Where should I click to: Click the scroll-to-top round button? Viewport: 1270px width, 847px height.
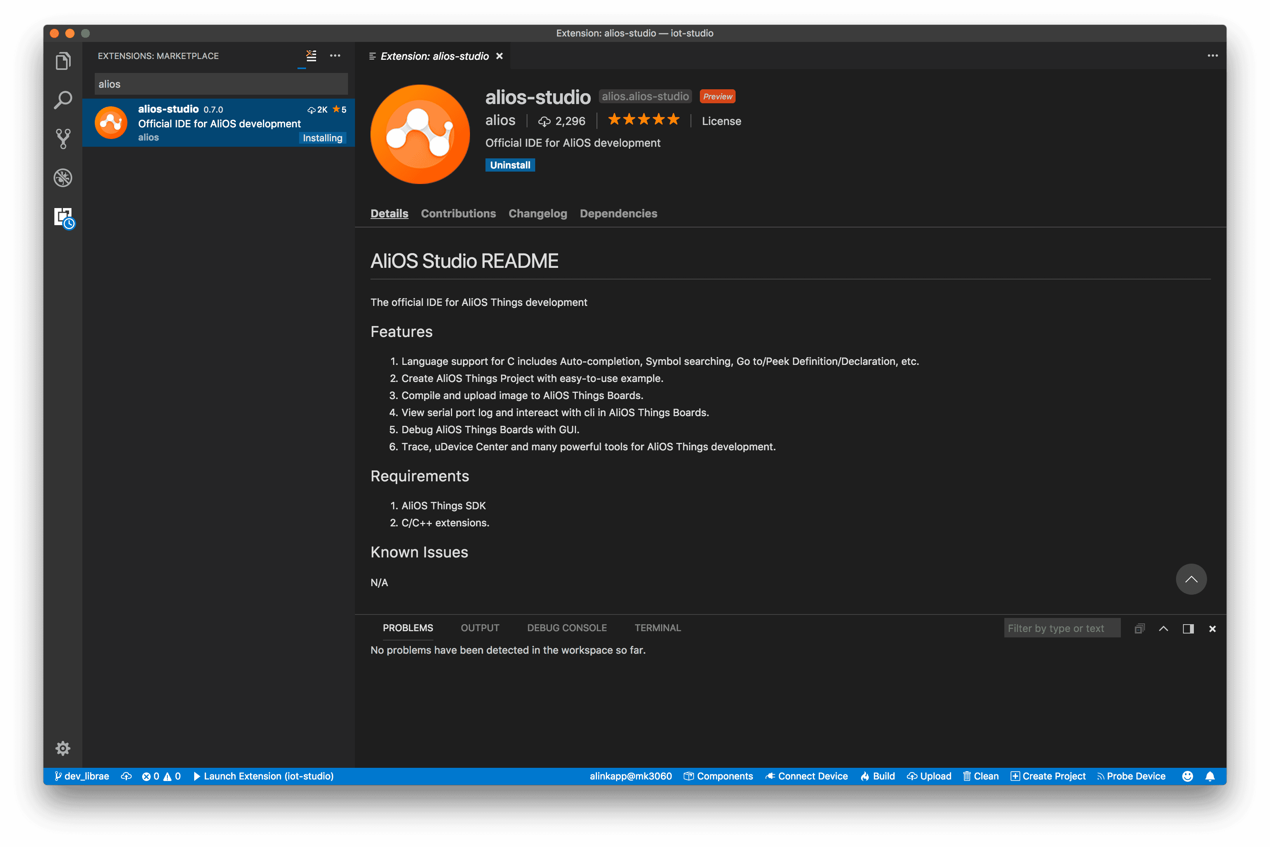coord(1191,579)
